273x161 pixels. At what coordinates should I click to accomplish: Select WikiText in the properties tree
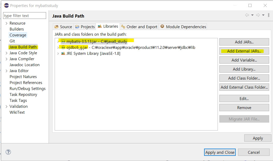pyautogui.click(x=17, y=112)
